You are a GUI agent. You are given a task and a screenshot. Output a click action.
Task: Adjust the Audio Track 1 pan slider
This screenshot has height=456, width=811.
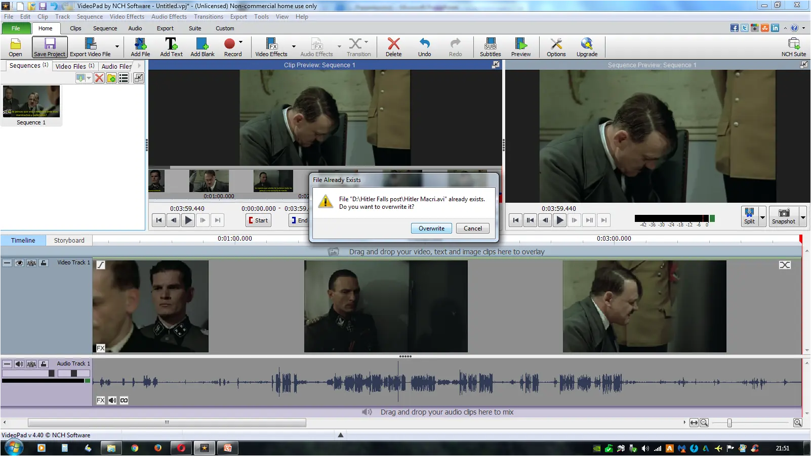(x=74, y=374)
